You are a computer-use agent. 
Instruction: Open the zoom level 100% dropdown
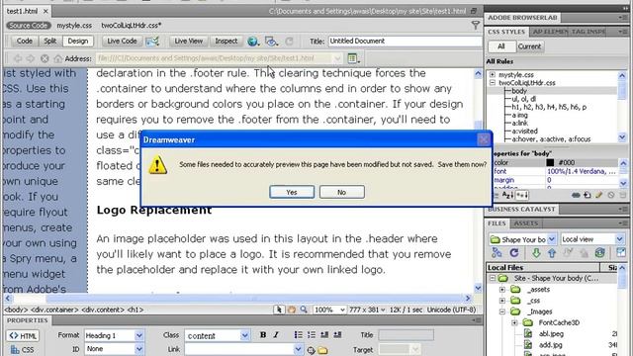pyautogui.click(x=342, y=310)
